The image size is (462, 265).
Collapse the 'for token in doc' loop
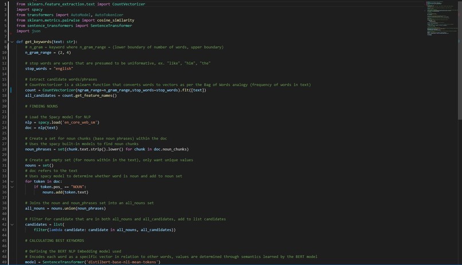12,181
